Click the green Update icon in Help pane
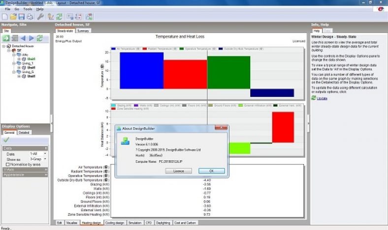Screen dimensions: 388x230 [314, 98]
